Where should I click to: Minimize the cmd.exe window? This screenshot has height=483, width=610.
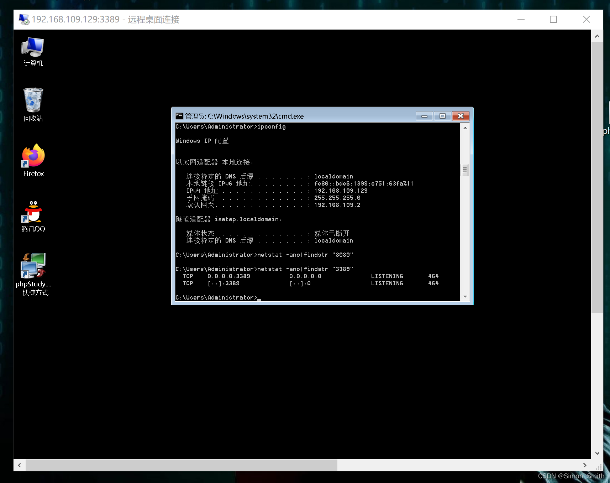[x=424, y=116]
